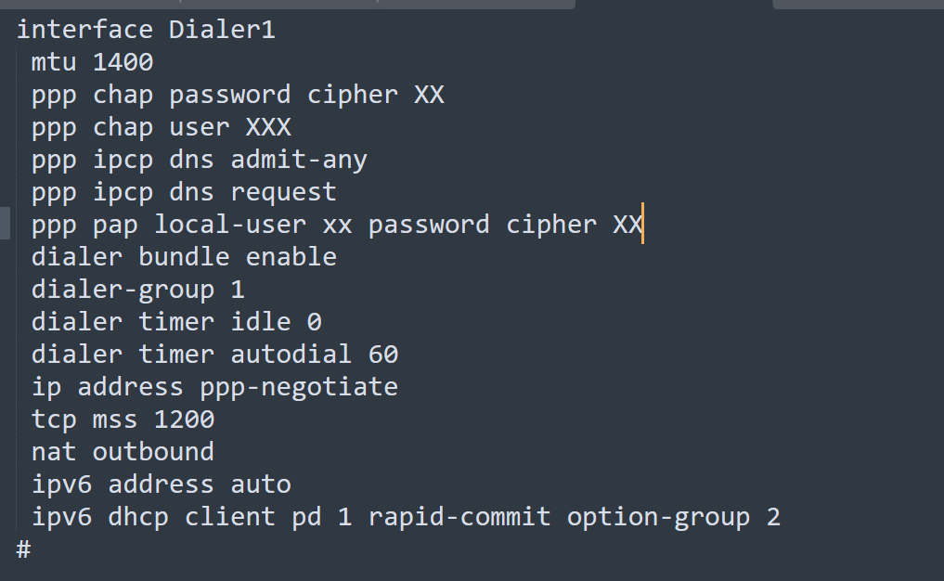Image resolution: width=944 pixels, height=581 pixels.
Task: Click on "dialer timer idle 0" text
Action: point(176,321)
